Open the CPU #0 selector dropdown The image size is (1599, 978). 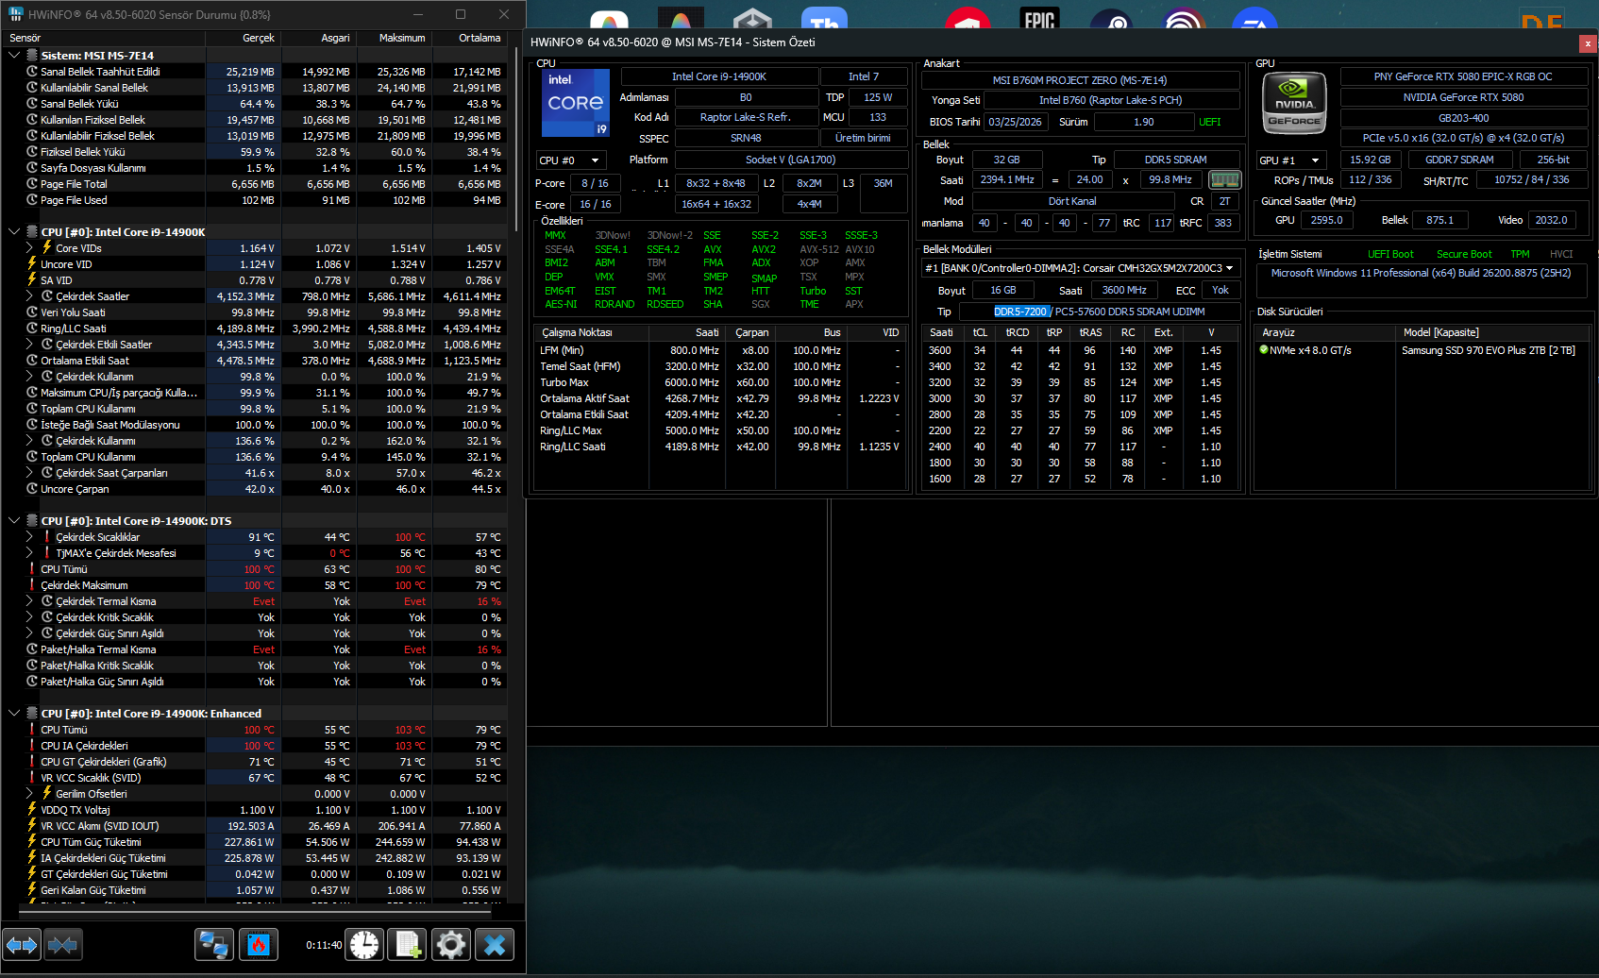(571, 160)
